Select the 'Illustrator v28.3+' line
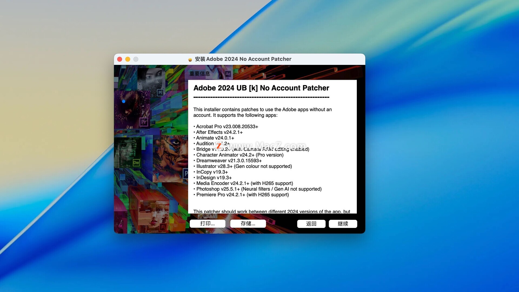Viewport: 519px width, 292px height. [x=243, y=166]
